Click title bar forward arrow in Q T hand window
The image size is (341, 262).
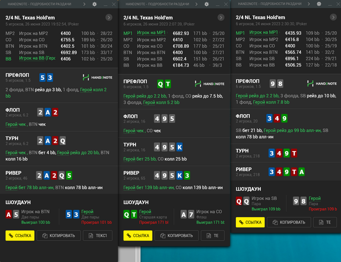[197, 4]
